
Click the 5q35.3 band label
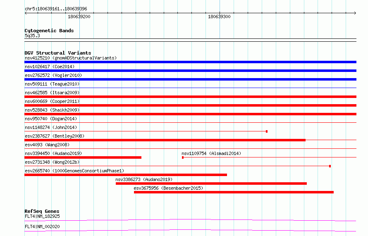(32, 36)
